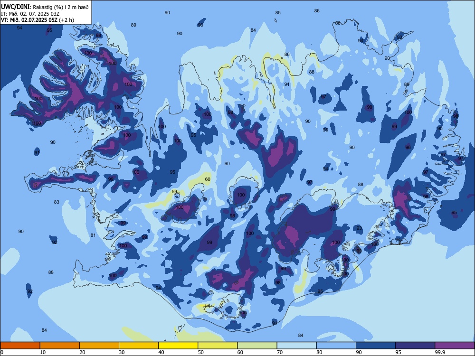Click the '(+2 h)' forecast offset text
475x356 pixels.
point(66,20)
